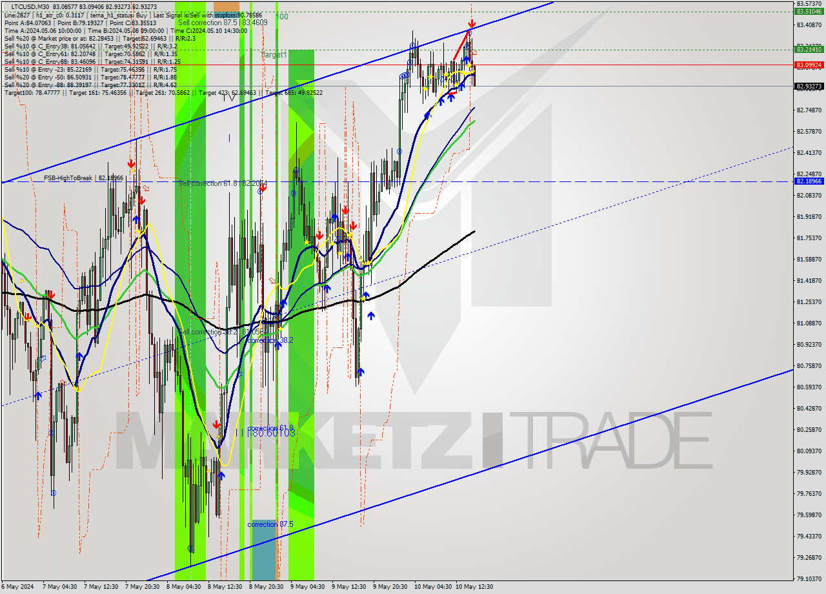The height and width of the screenshot is (594, 826).
Task: Click the blue 'correction 87.5' label
Action: 270,524
